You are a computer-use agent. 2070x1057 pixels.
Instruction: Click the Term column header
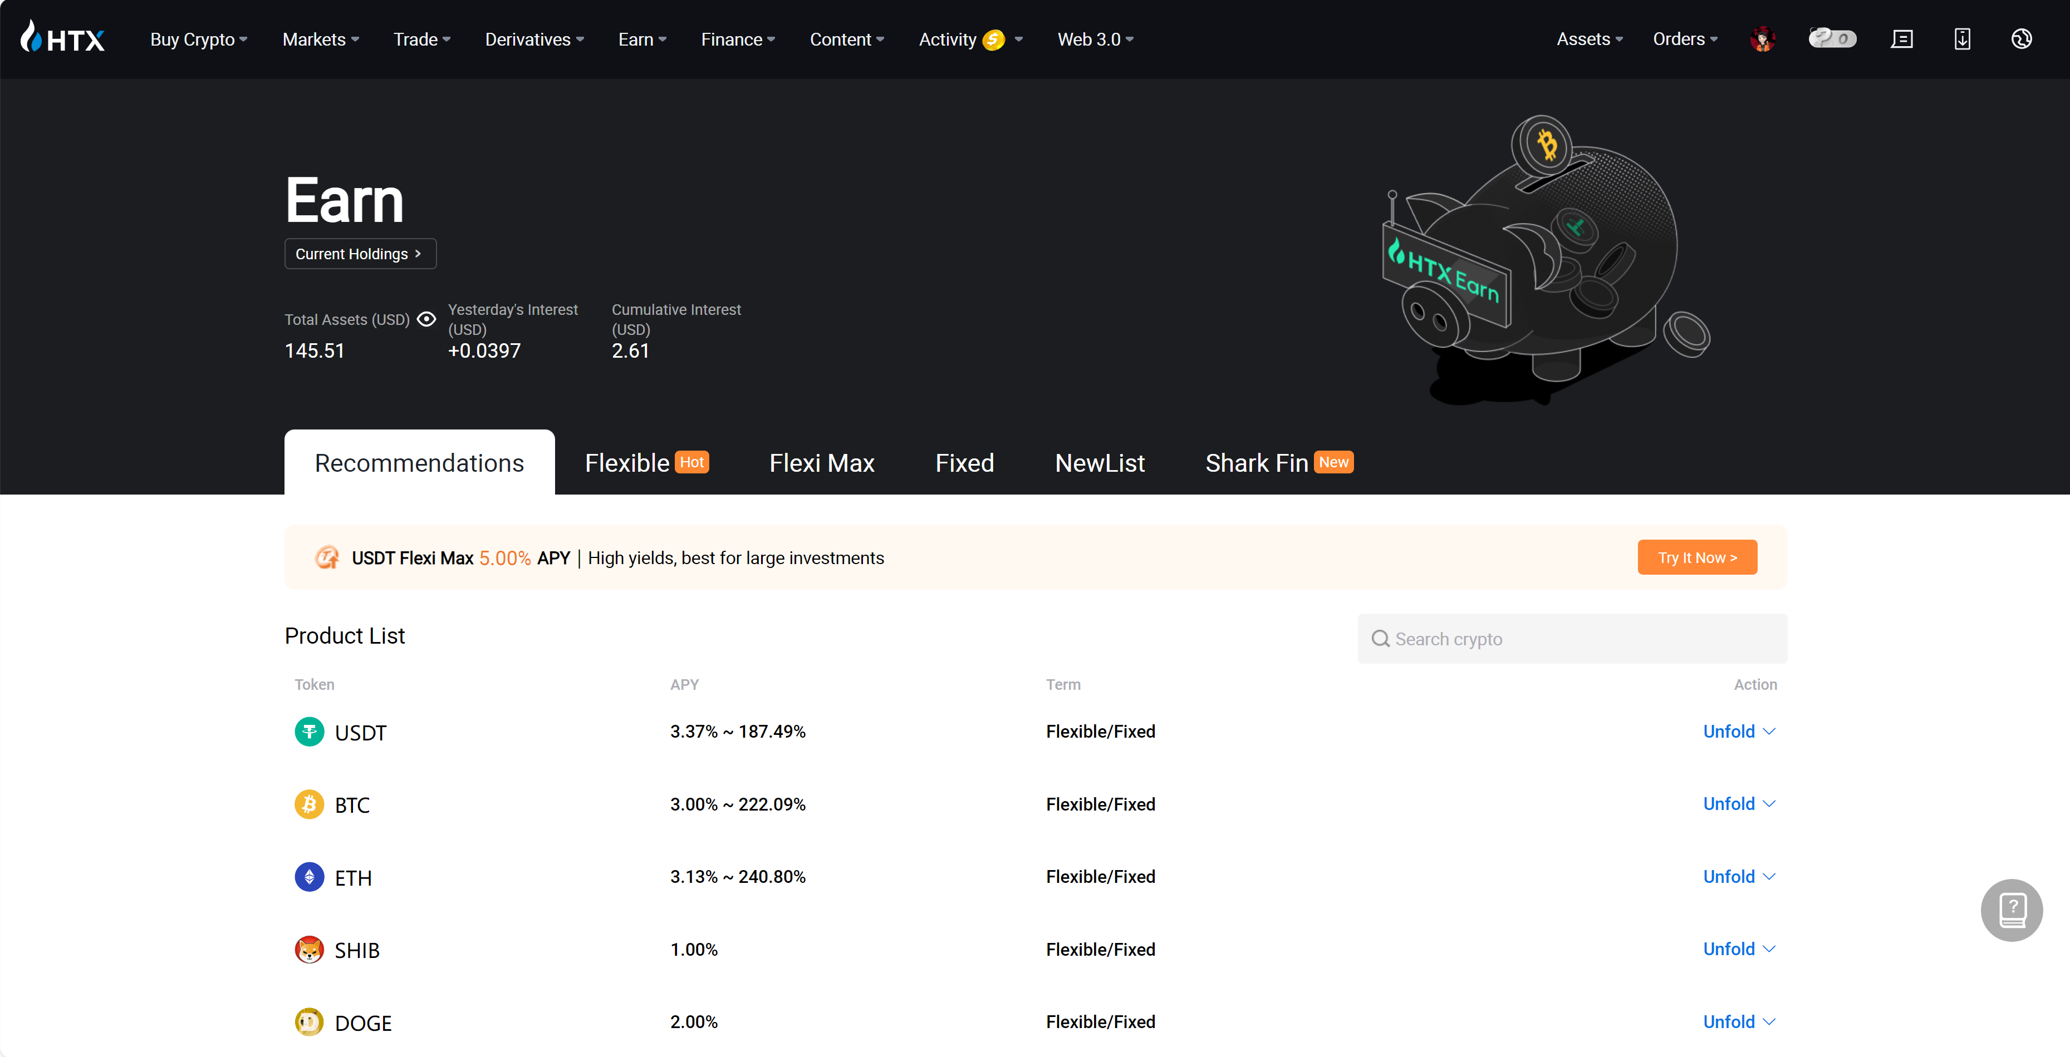point(1063,684)
